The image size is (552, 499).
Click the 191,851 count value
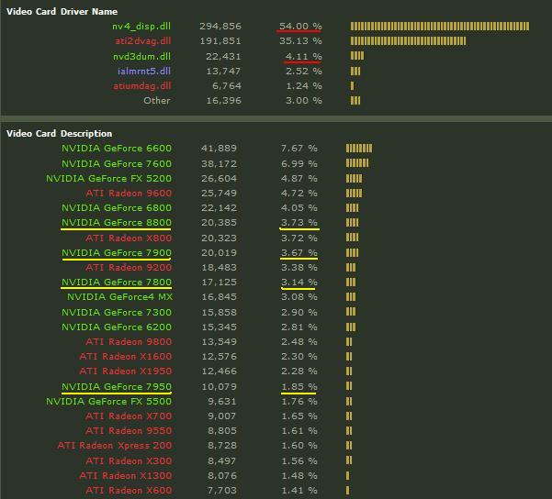(220, 41)
